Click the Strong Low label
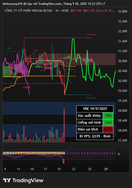The height and width of the screenshot is (188, 132). [x=91, y=98]
